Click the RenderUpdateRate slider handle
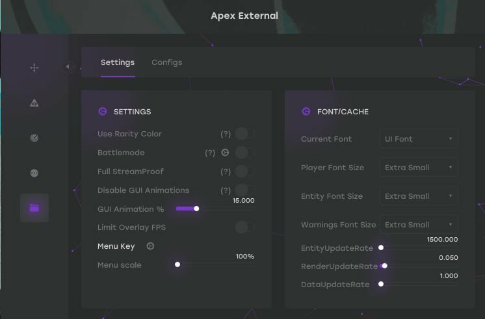Screen dimensions: 485x319 384,266
